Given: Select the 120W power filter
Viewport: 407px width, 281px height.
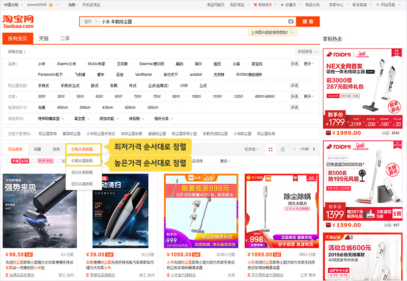Looking at the screenshot, I should [238, 96].
